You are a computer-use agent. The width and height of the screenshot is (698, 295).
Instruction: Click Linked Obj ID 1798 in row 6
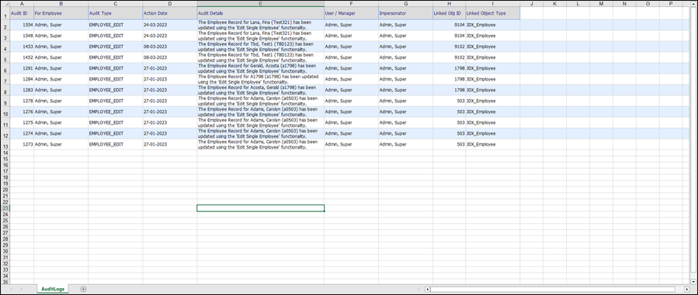[x=450, y=68]
